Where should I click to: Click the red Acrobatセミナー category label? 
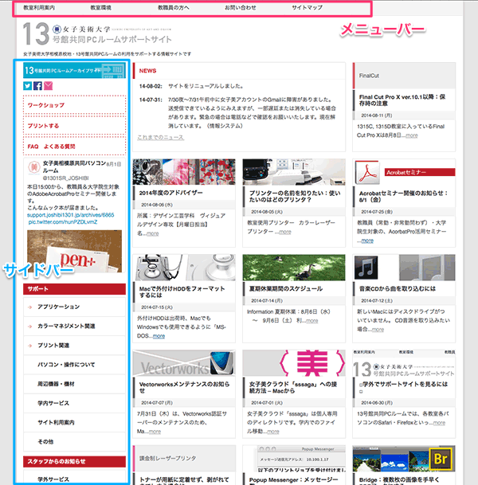[x=420, y=172]
